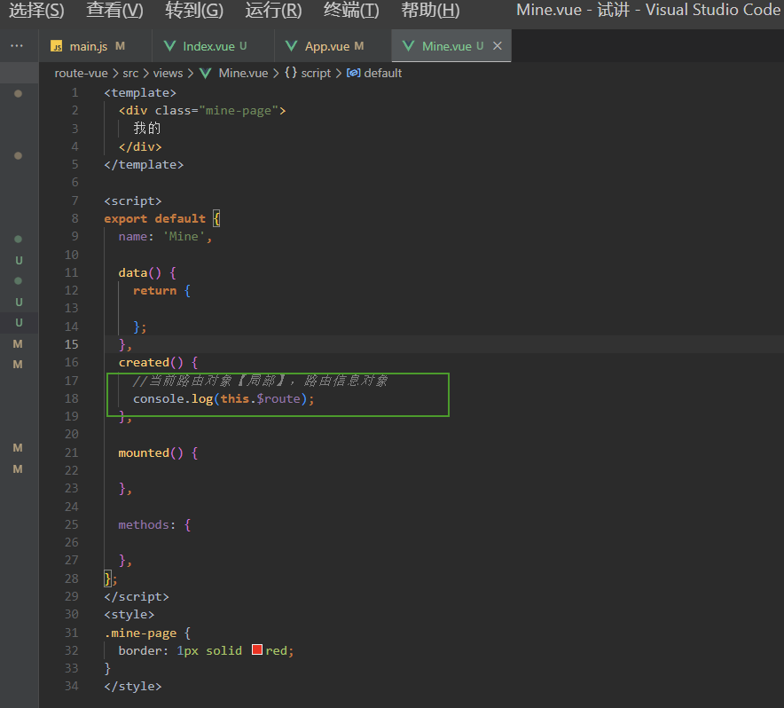Click the 我的 text on line 3
Screen dimensions: 784x708
click(147, 129)
